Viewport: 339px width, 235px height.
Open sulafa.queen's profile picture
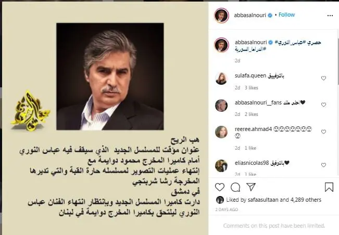point(221,79)
